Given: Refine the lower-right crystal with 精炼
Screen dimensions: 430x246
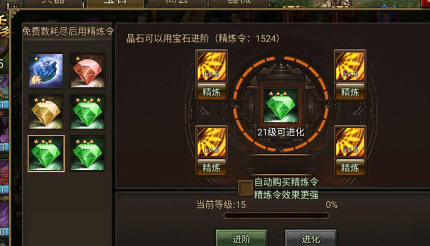Looking at the screenshot, I should point(350,167).
